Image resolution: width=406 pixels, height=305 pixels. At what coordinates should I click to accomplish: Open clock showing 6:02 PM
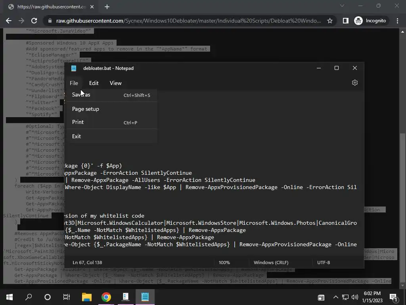[x=372, y=297]
